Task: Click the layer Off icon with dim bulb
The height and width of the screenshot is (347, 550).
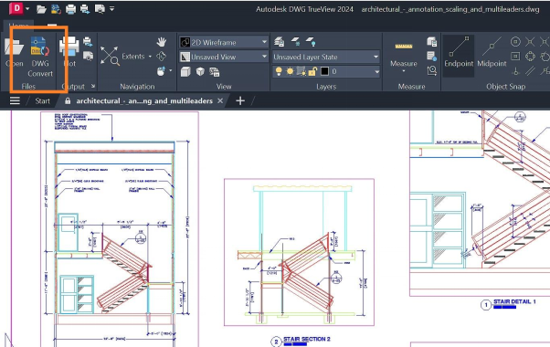Action: 295,42
